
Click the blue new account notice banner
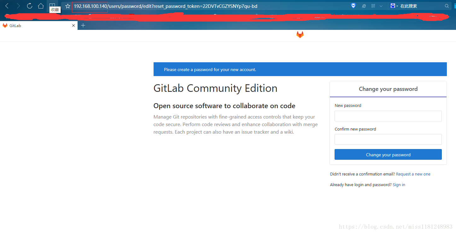[x=300, y=69]
